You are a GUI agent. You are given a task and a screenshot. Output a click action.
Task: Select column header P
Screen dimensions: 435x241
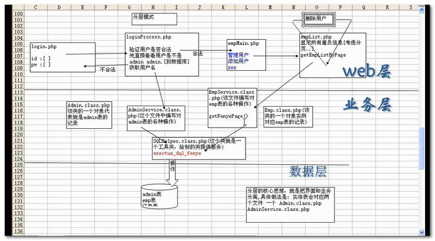(341, 8)
